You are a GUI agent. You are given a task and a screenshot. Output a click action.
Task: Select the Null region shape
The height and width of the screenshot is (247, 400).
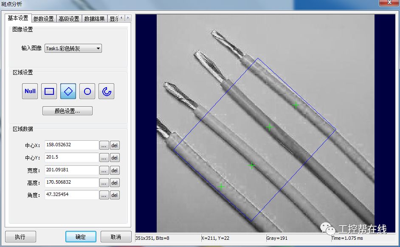coord(30,91)
